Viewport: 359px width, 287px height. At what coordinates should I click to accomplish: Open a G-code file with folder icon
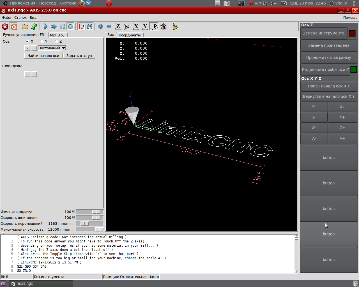coord(25,27)
